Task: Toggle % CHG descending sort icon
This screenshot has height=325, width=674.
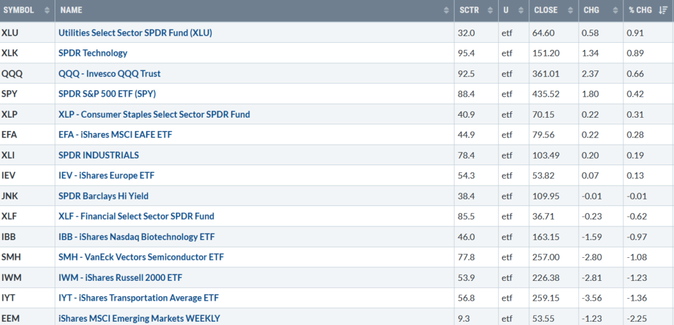Action: (663, 11)
